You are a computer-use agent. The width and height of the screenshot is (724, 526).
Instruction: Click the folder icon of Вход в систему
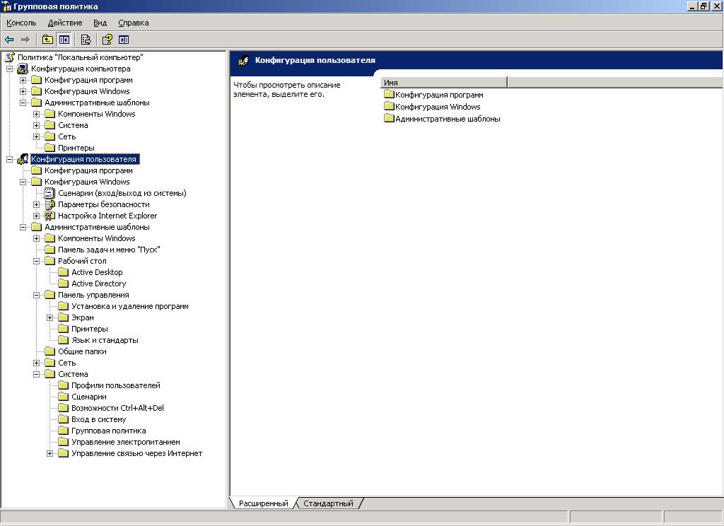click(63, 419)
